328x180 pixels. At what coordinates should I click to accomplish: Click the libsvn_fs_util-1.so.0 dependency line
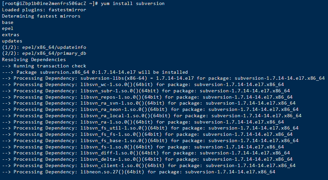[150, 128]
